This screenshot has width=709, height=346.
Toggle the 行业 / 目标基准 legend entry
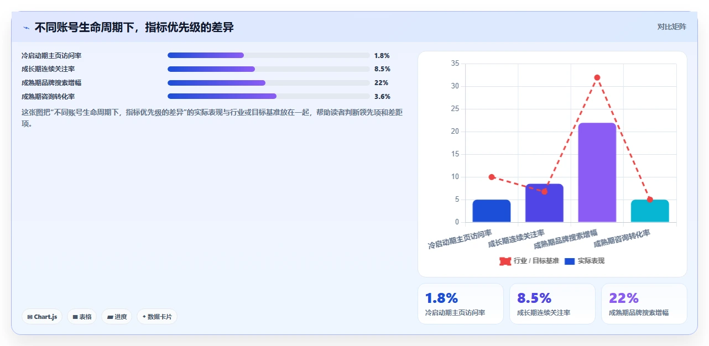coord(529,261)
